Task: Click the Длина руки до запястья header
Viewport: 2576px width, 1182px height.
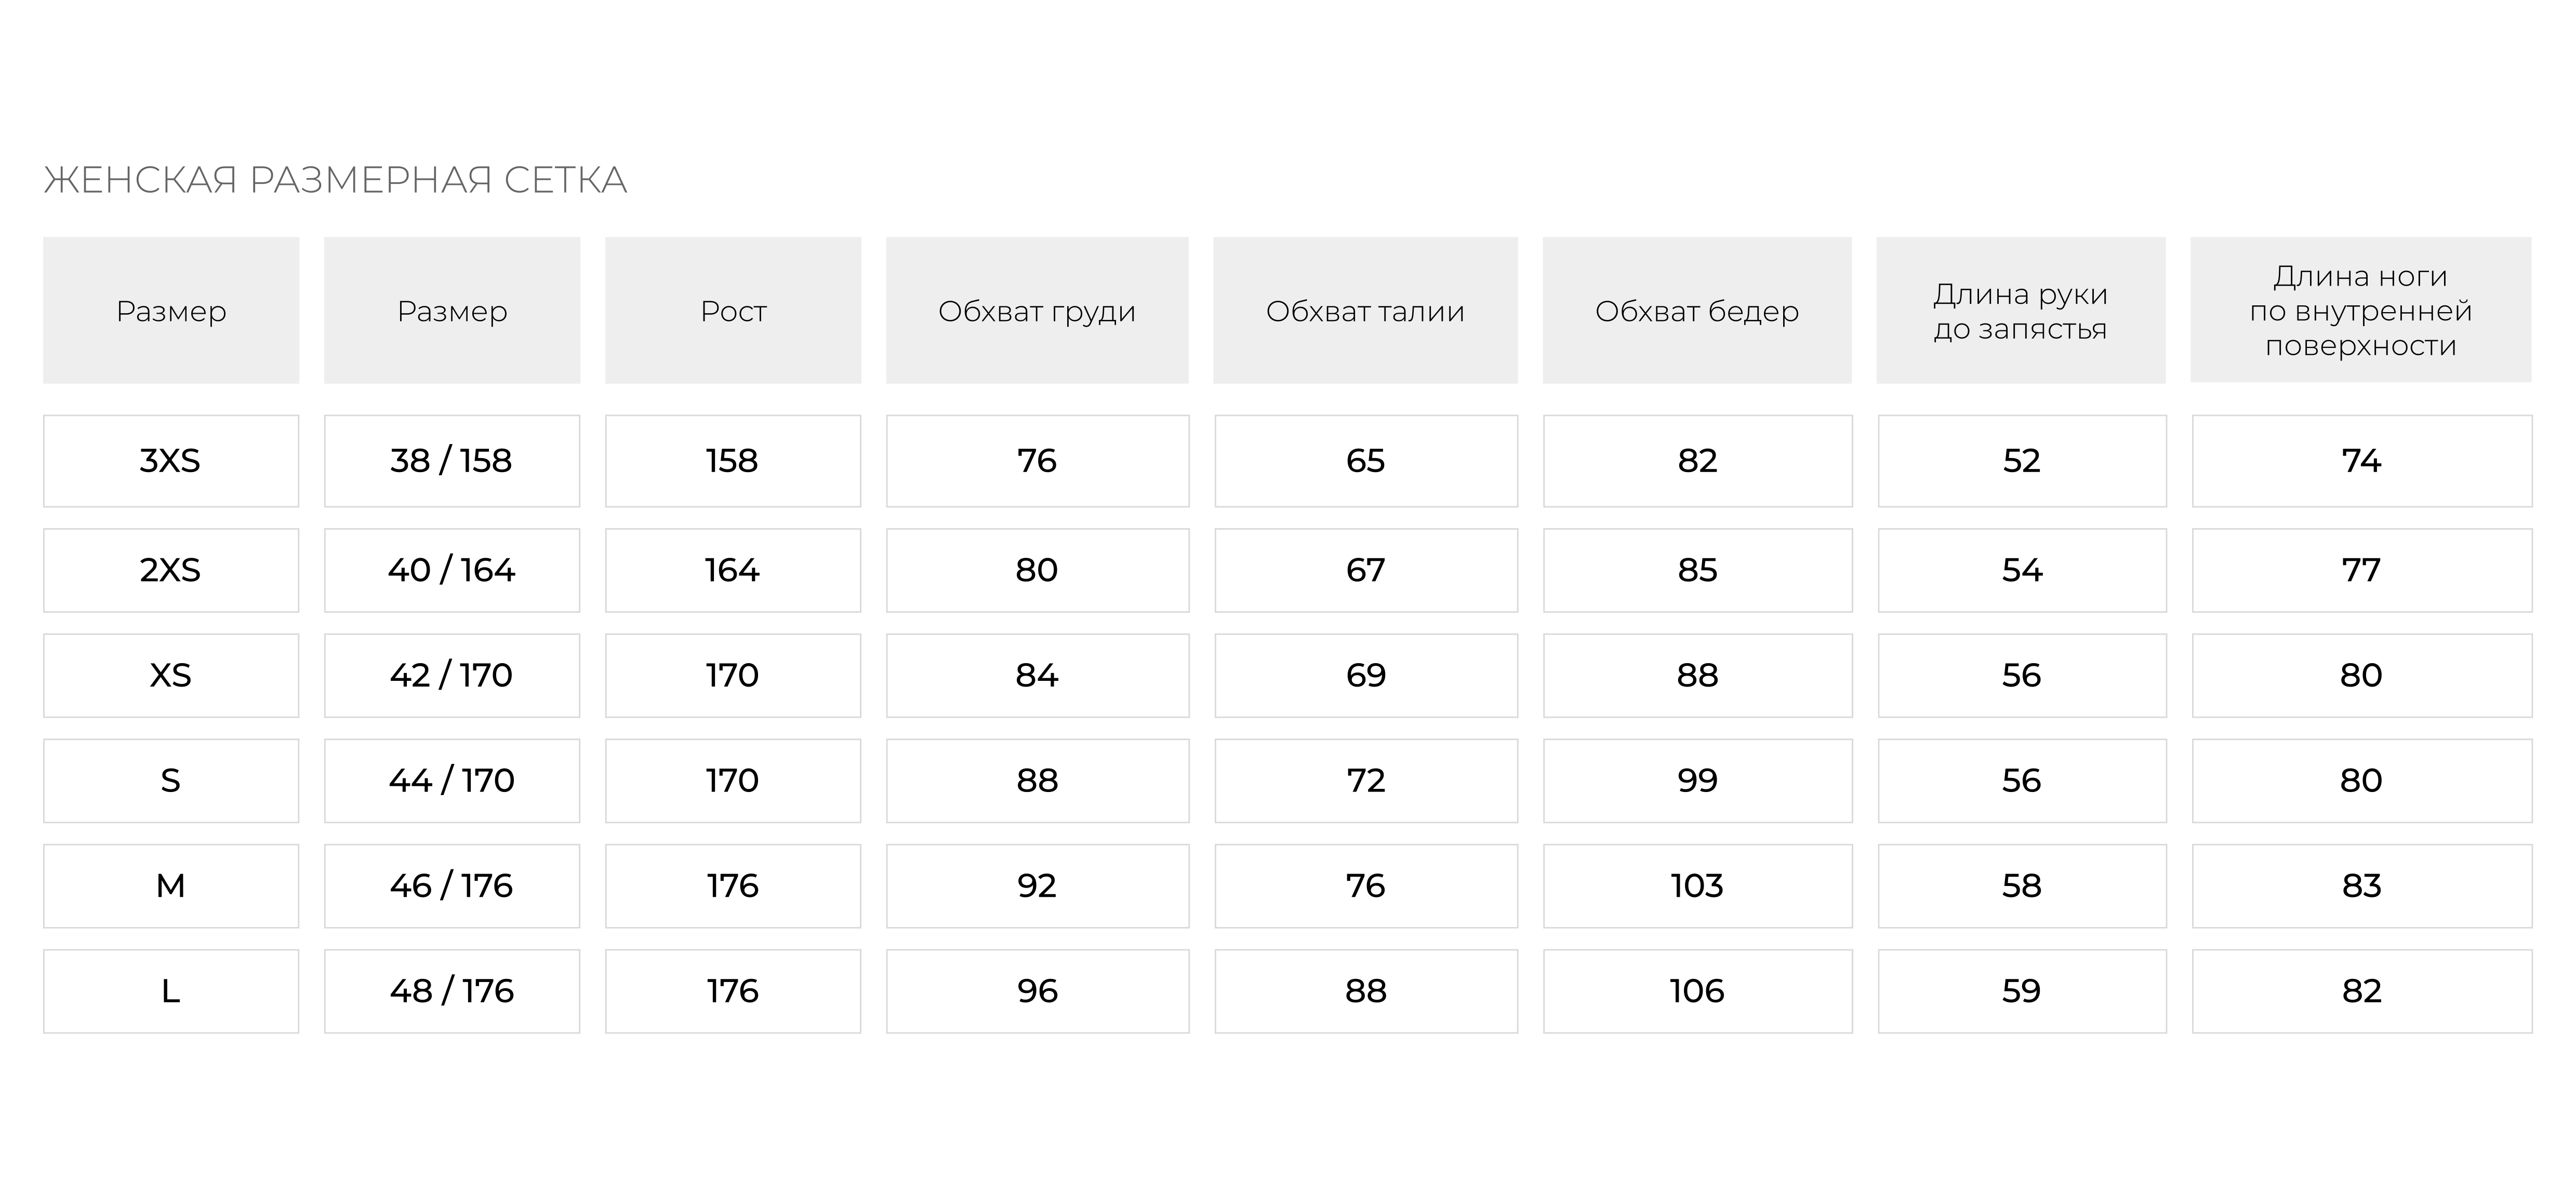Action: [x=2021, y=311]
